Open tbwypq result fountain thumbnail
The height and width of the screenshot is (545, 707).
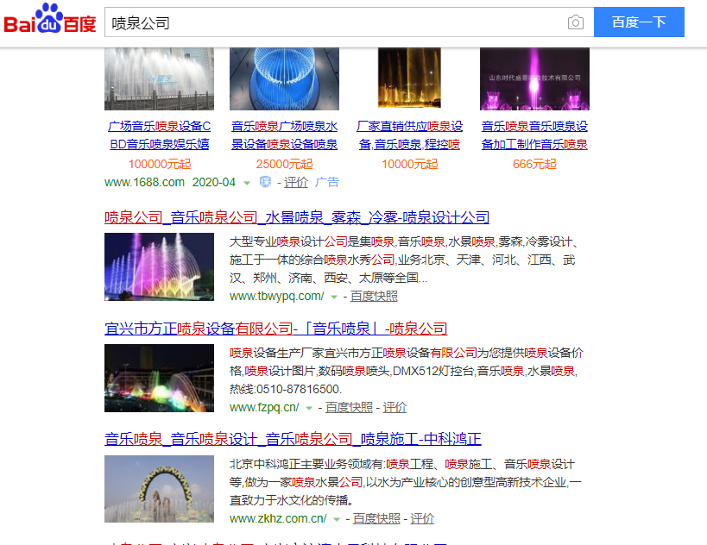(x=159, y=266)
